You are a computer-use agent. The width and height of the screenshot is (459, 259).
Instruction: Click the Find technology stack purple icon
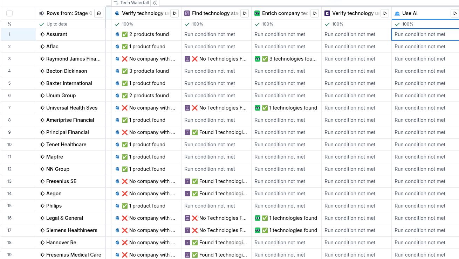187,13
